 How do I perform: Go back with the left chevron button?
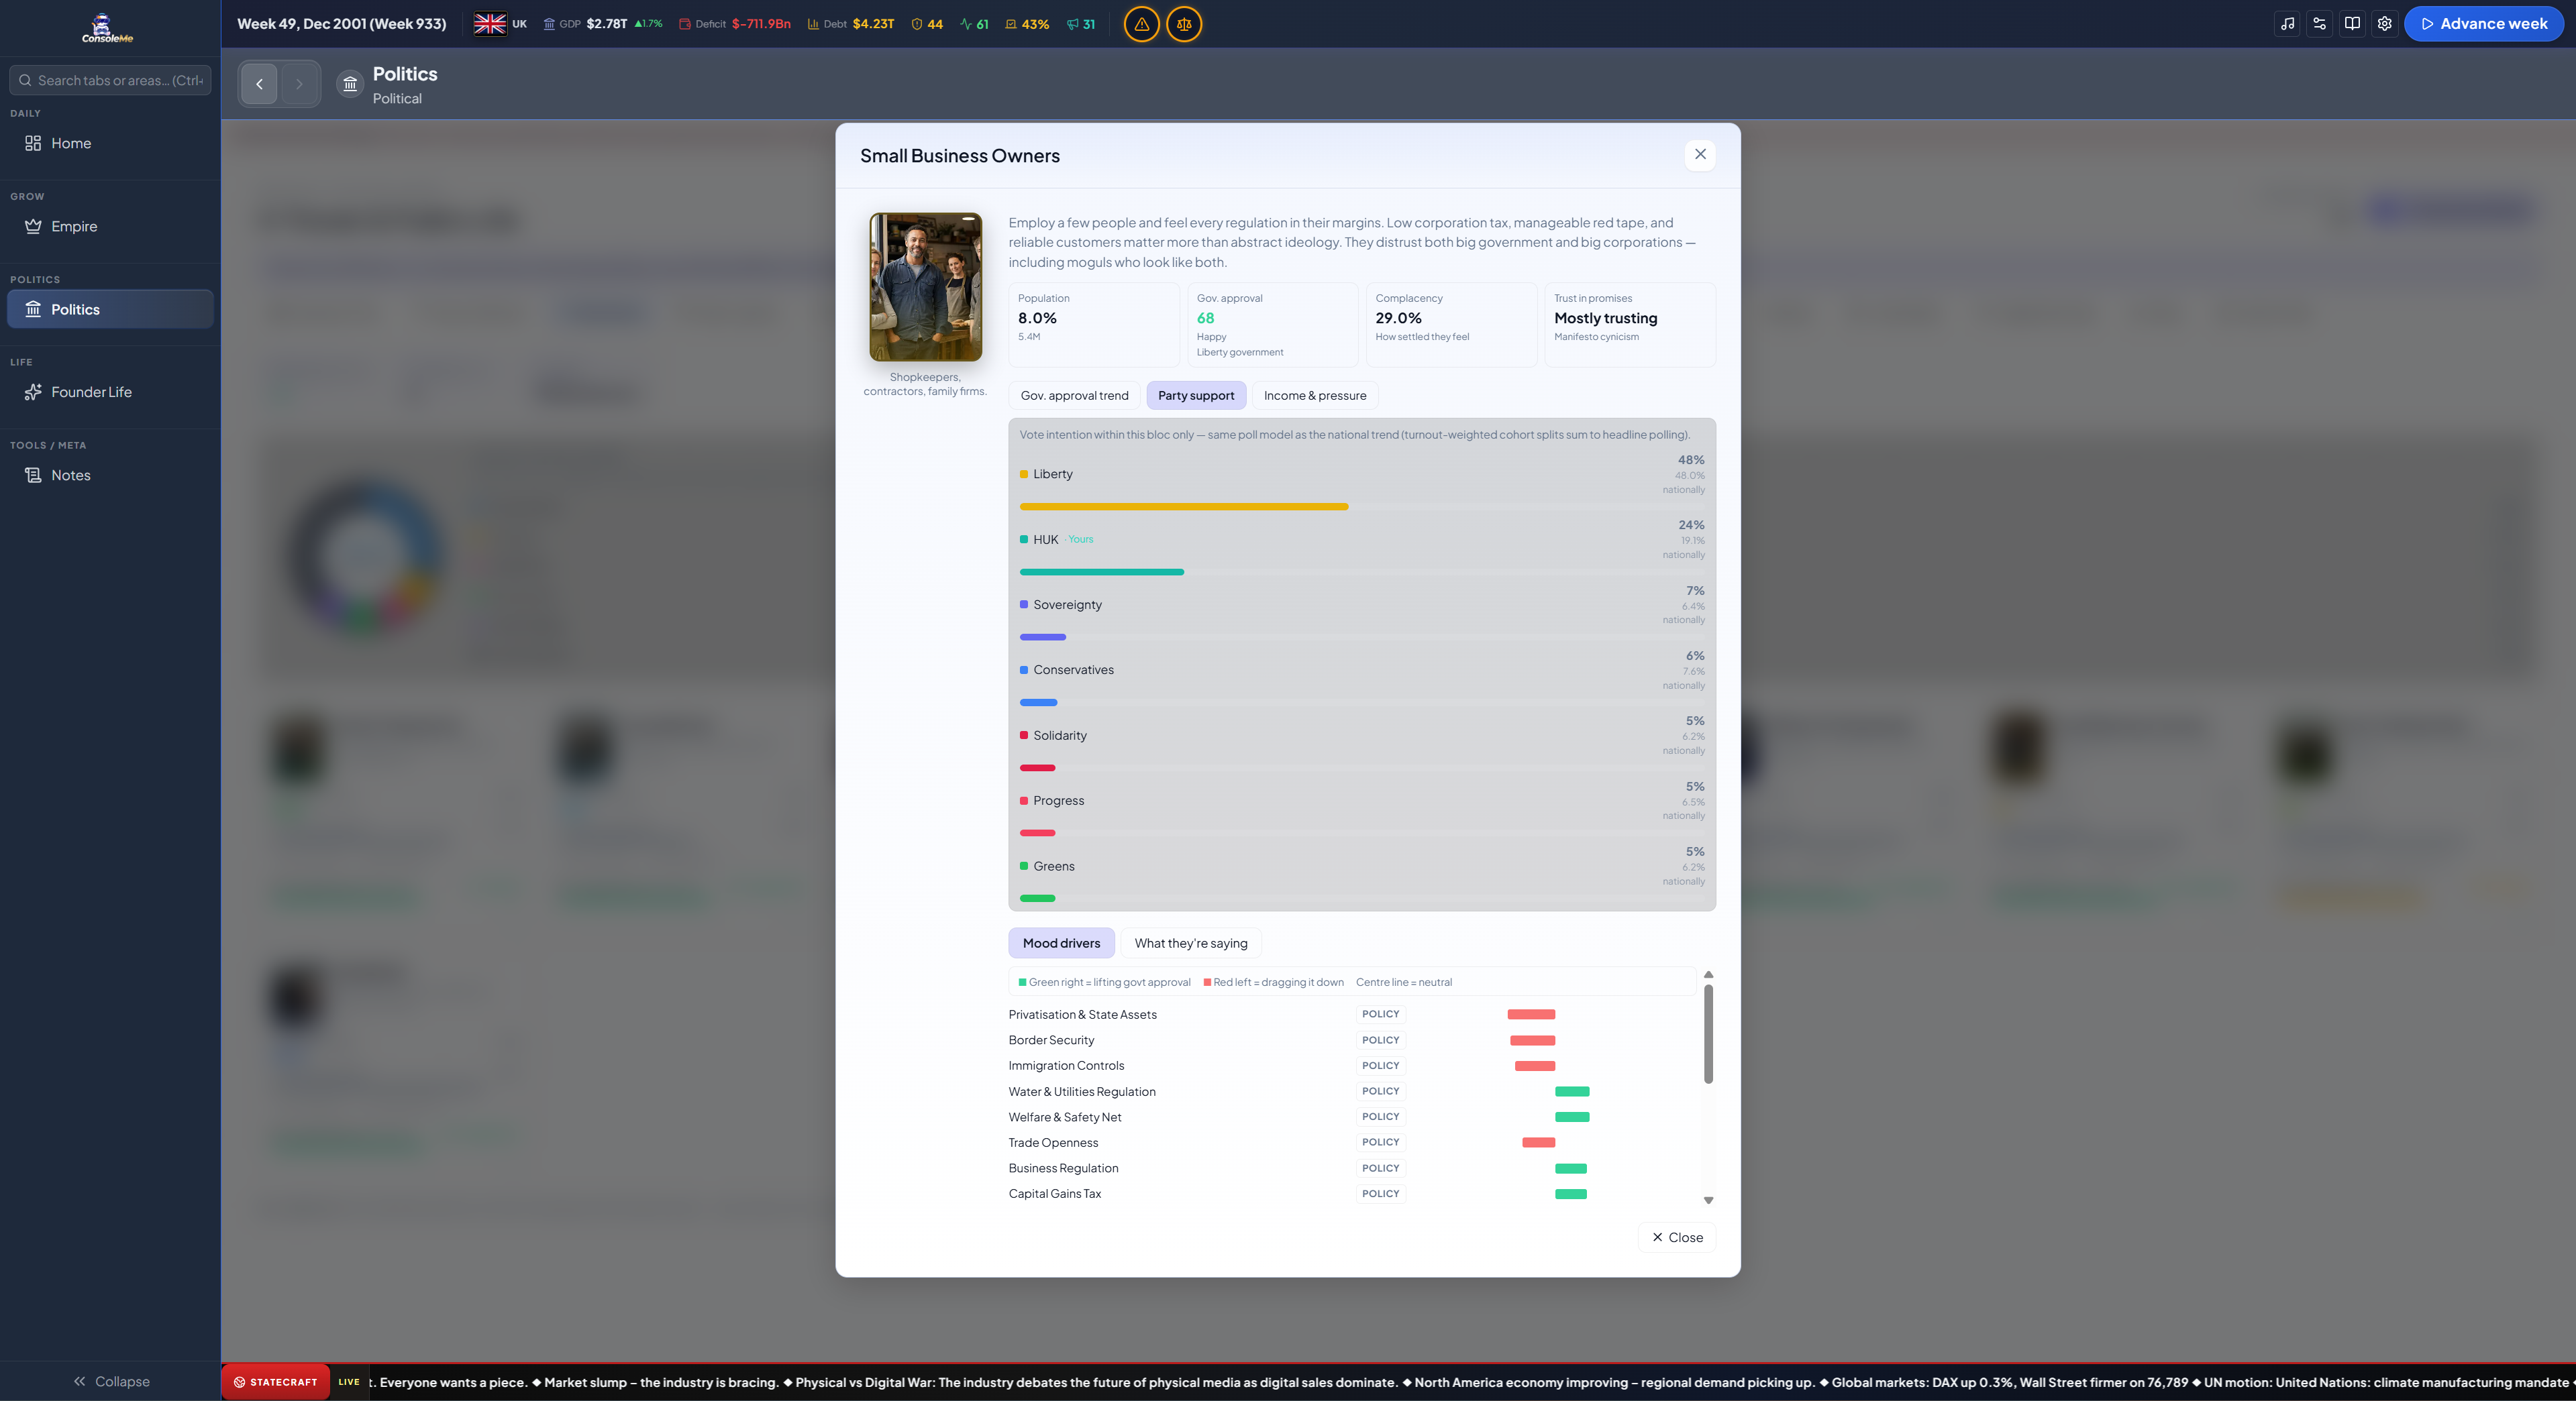click(260, 84)
